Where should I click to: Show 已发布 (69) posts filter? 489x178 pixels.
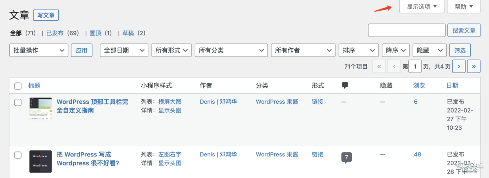pyautogui.click(x=62, y=33)
